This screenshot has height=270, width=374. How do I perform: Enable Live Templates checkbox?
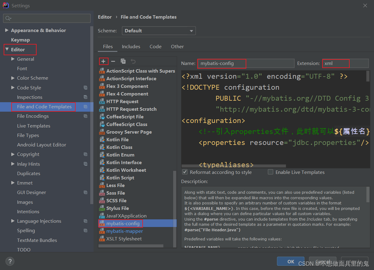(270, 172)
